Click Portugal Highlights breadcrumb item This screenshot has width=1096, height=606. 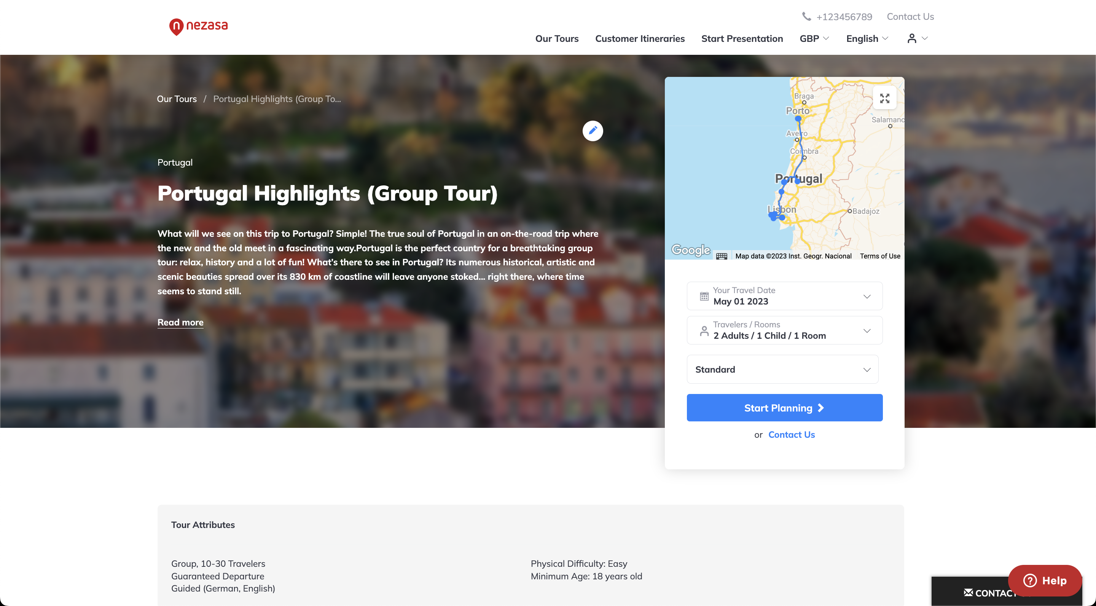click(277, 99)
